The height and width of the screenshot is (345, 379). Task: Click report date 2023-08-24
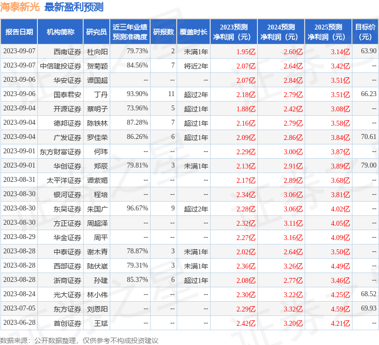click(x=19, y=294)
